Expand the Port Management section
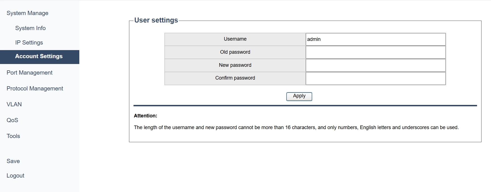Screen dimensions: 491x192 [x=30, y=73]
